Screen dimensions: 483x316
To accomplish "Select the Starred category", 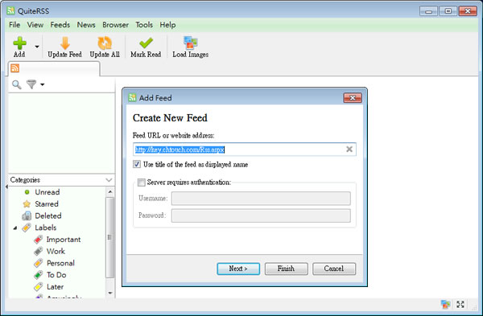I will (47, 204).
